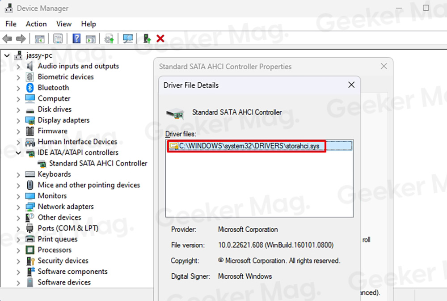Image resolution: width=447 pixels, height=301 pixels.
Task: Click the blue Bluetooth icon in tree
Action: pyautogui.click(x=30, y=88)
